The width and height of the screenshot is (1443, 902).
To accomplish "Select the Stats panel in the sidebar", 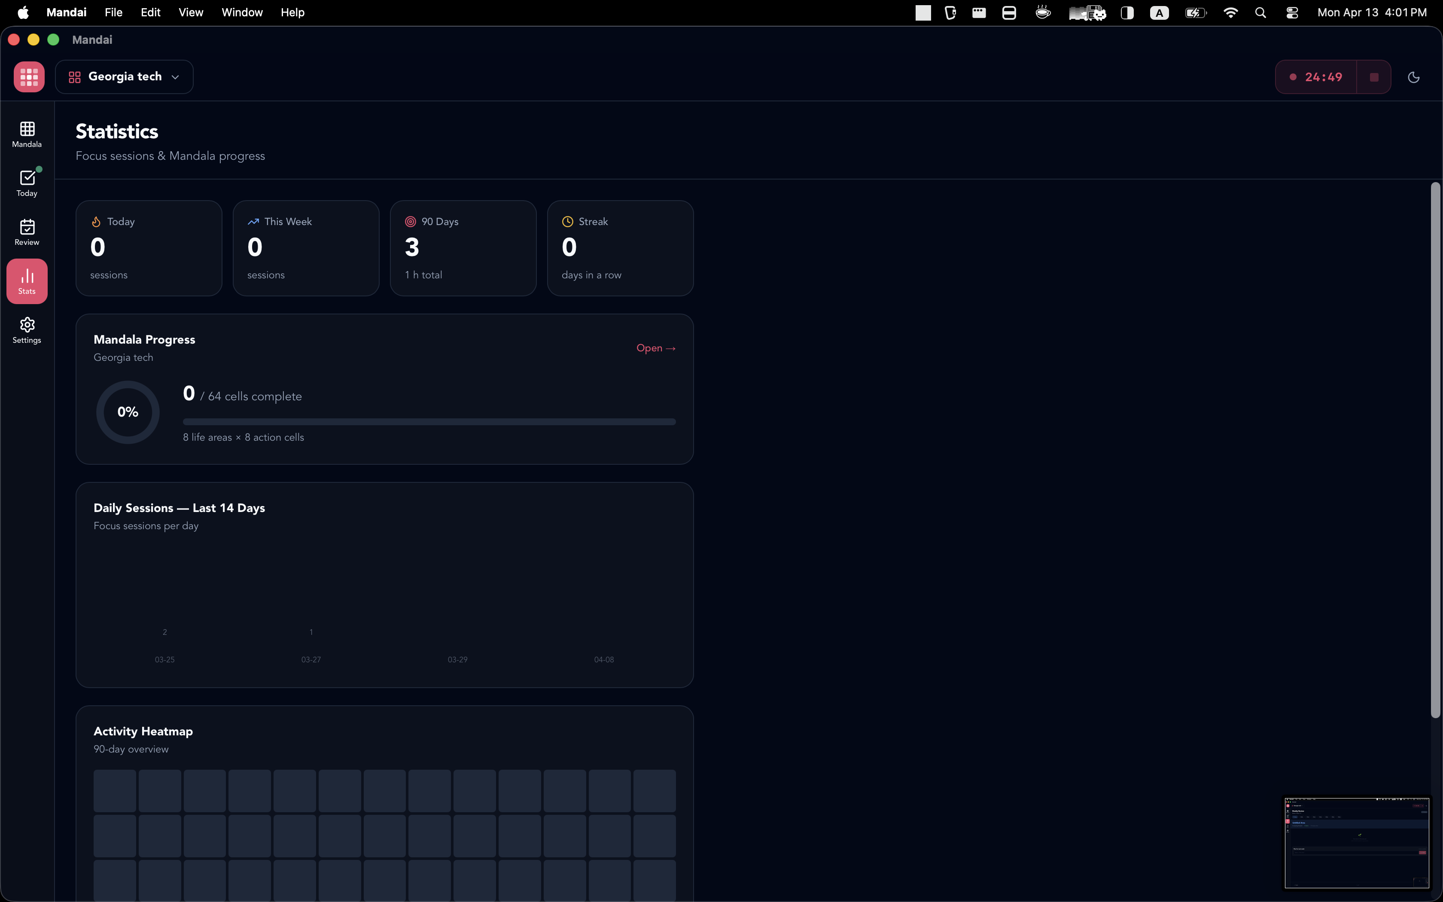I will tap(27, 281).
